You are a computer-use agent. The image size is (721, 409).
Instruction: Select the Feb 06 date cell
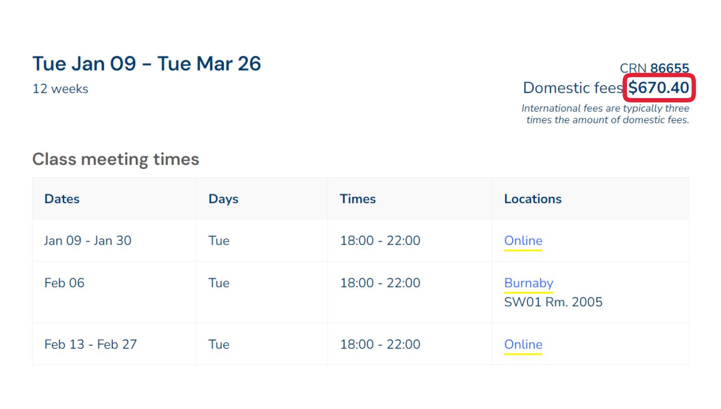tap(64, 283)
